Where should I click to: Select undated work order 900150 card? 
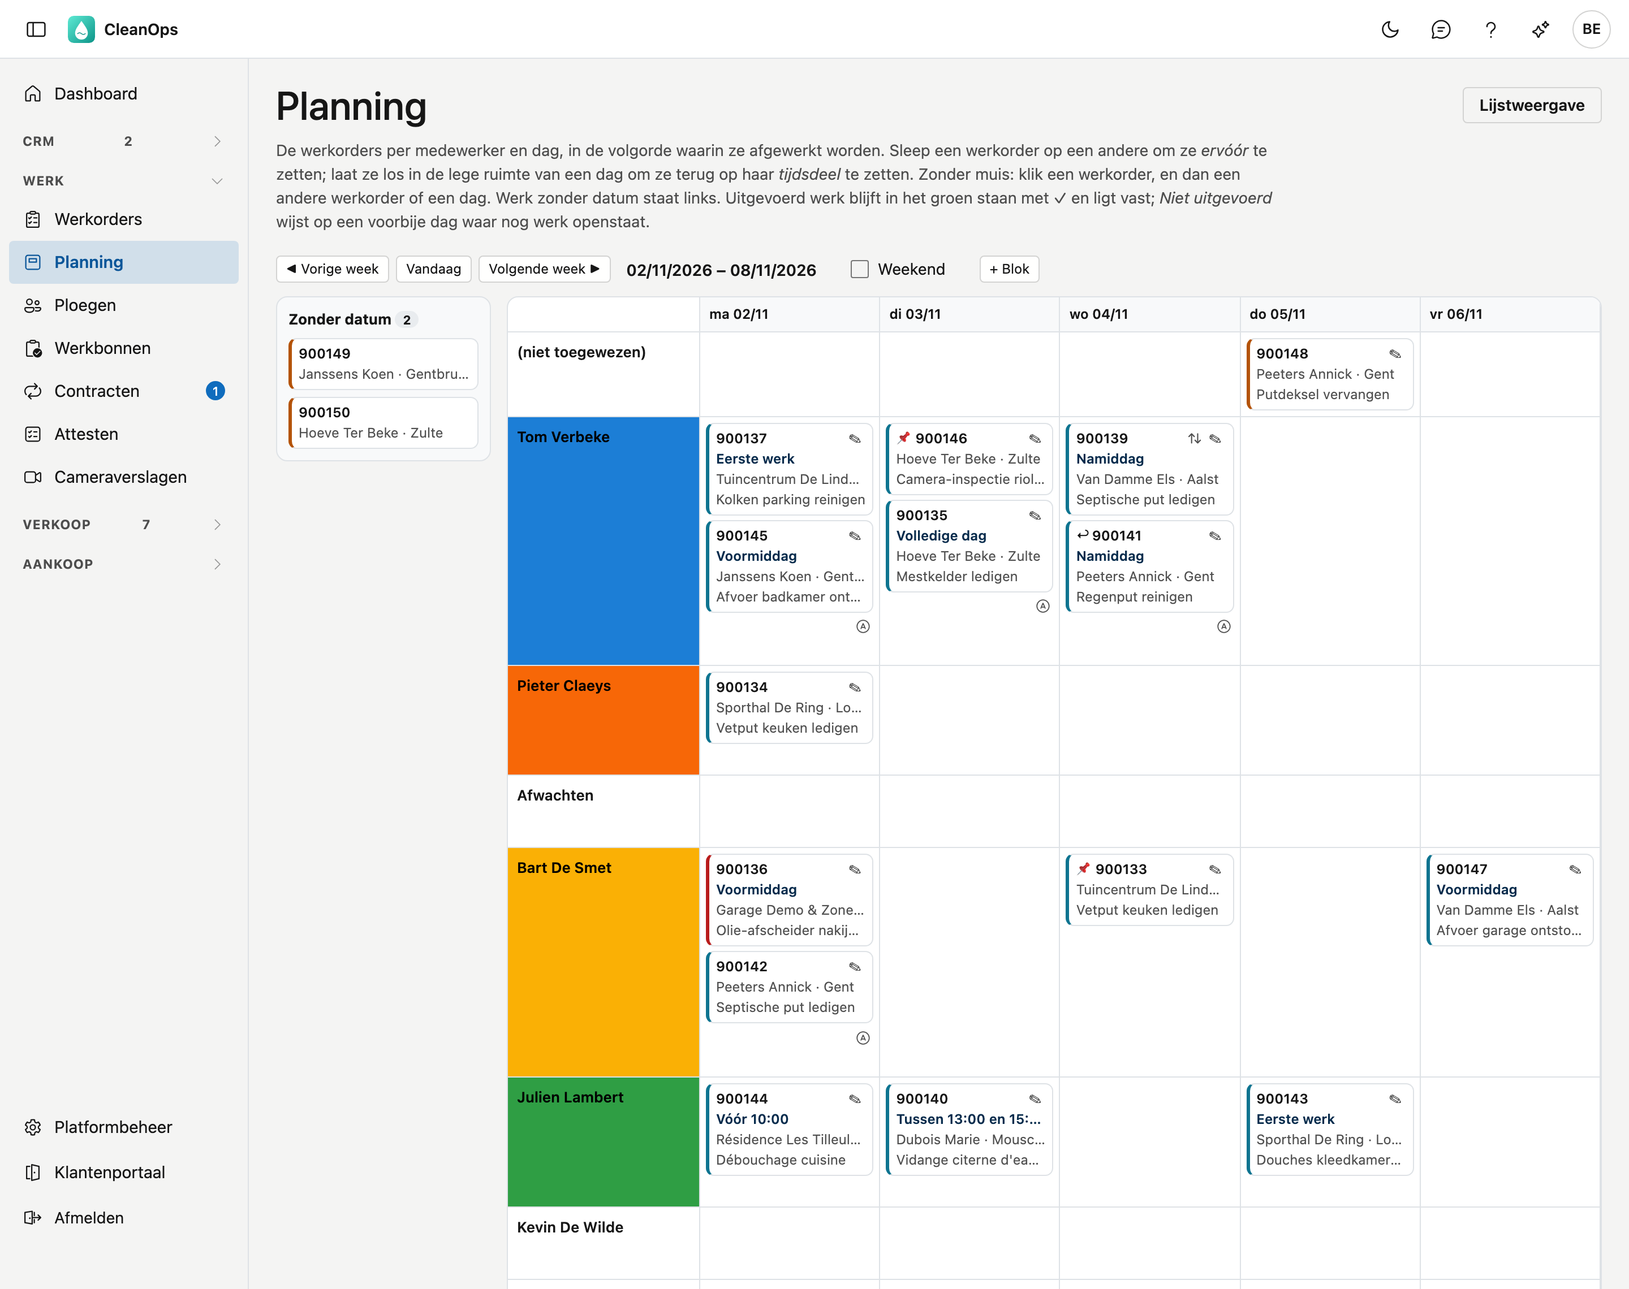[x=383, y=423]
